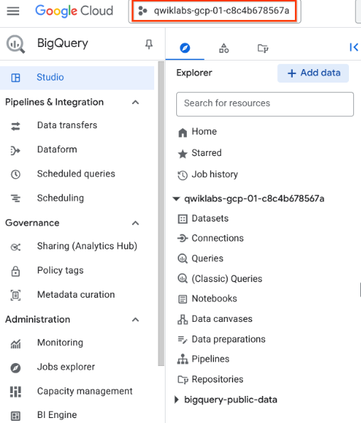Open Home in Explorer
Viewport: 361px width, 423px height.
click(204, 131)
